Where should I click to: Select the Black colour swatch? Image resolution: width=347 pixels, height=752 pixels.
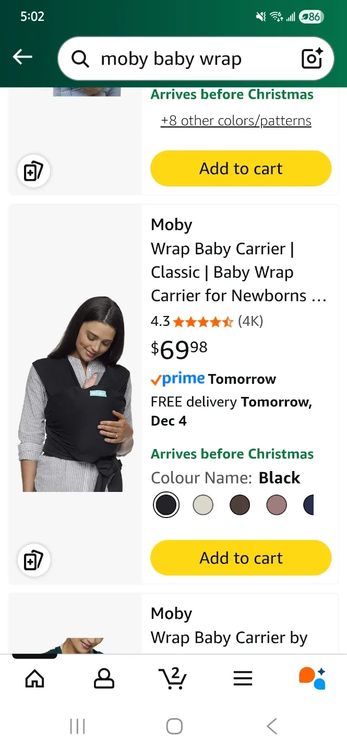click(x=166, y=504)
